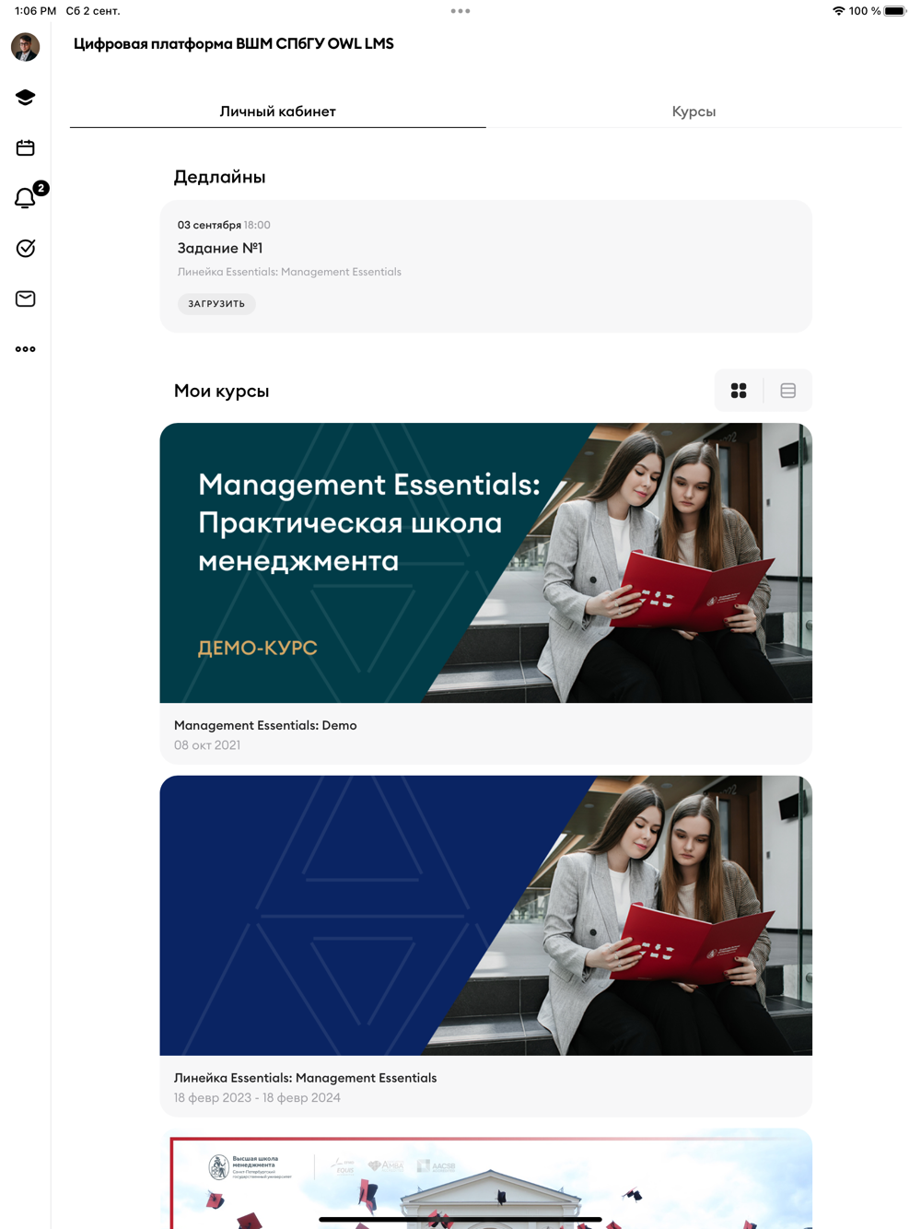Screen dimensions: 921x1229
Task: Open the mail envelope icon
Action: [x=25, y=298]
